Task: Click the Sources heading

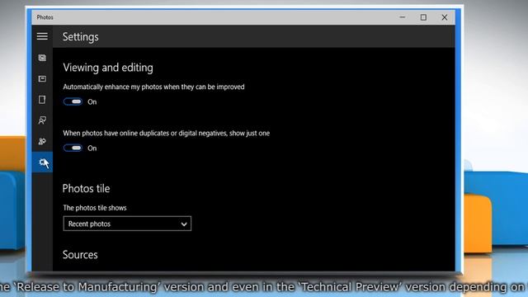Action: coord(80,255)
